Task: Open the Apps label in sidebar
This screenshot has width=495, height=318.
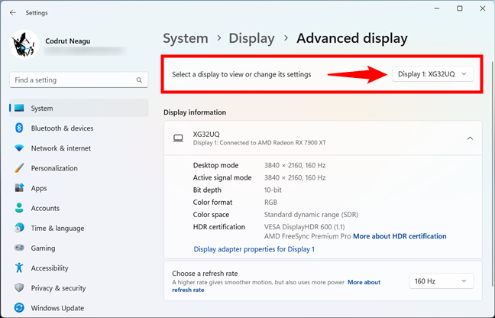Action: 38,188
